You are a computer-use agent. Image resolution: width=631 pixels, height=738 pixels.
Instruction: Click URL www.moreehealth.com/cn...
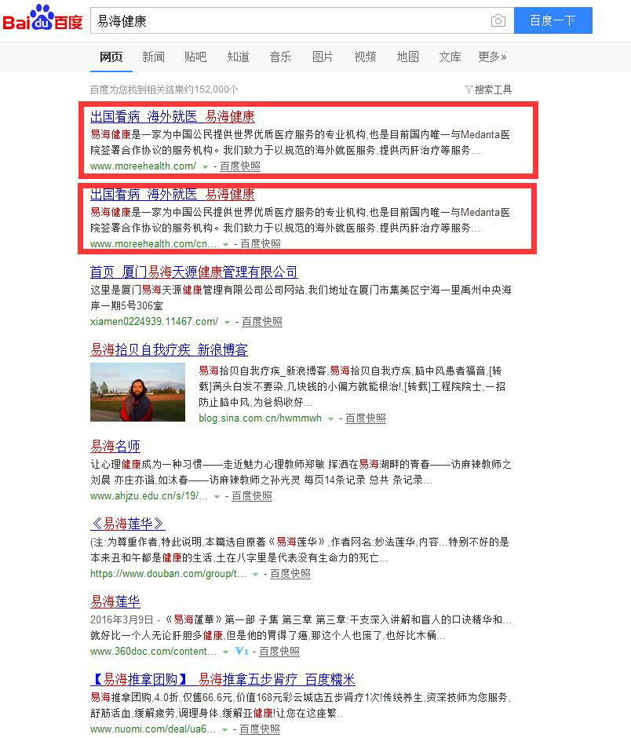(153, 244)
